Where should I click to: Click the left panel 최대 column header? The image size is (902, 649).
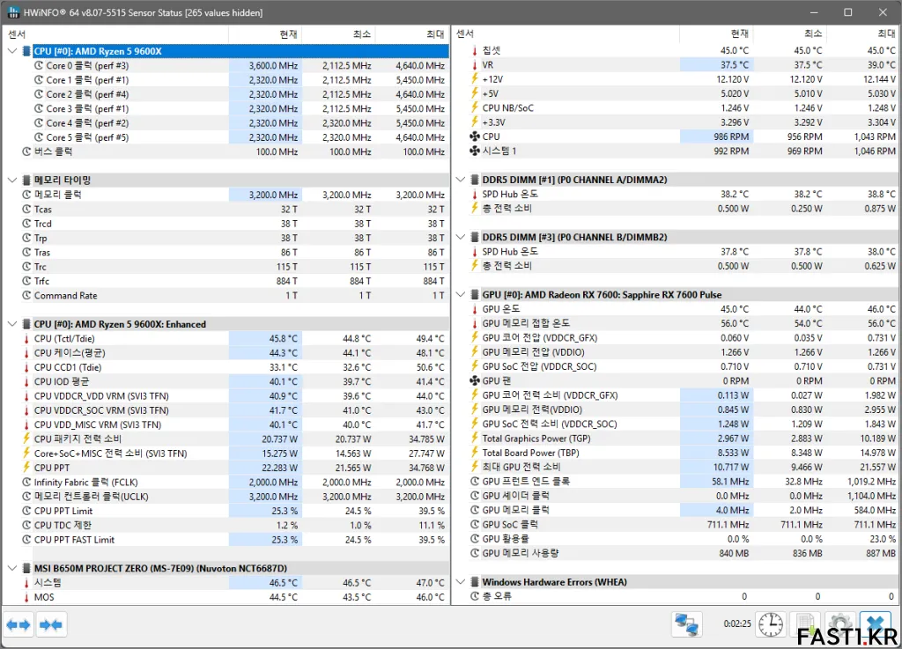(x=412, y=34)
